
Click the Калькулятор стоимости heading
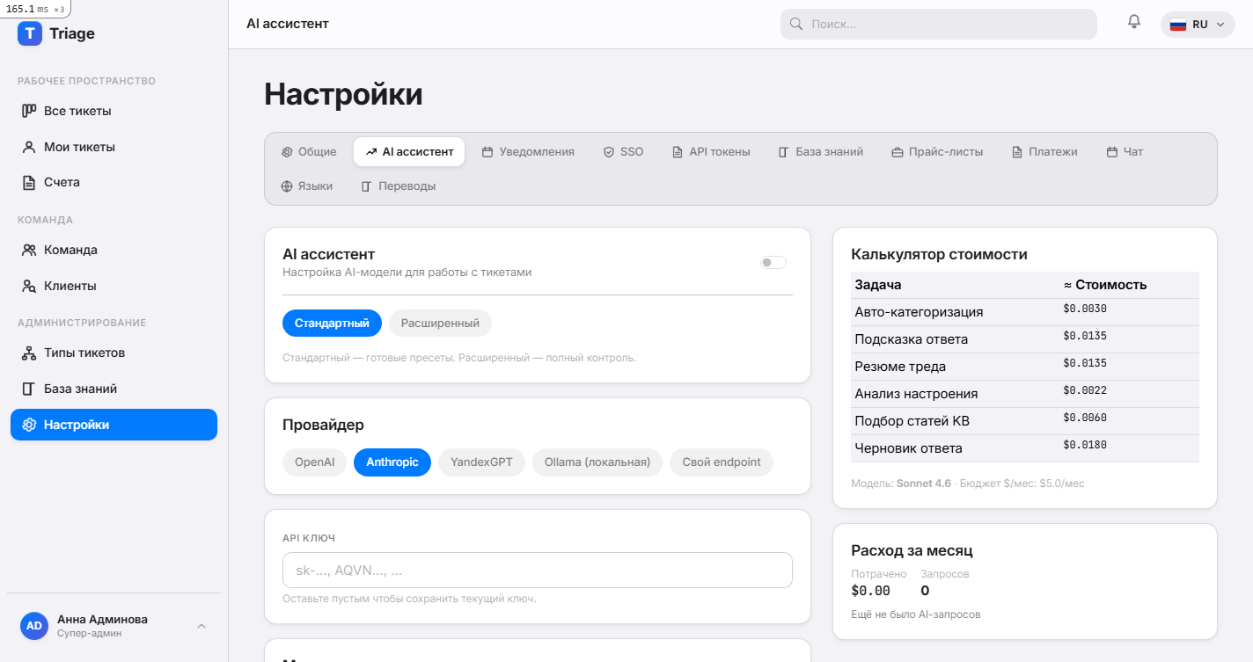click(939, 255)
